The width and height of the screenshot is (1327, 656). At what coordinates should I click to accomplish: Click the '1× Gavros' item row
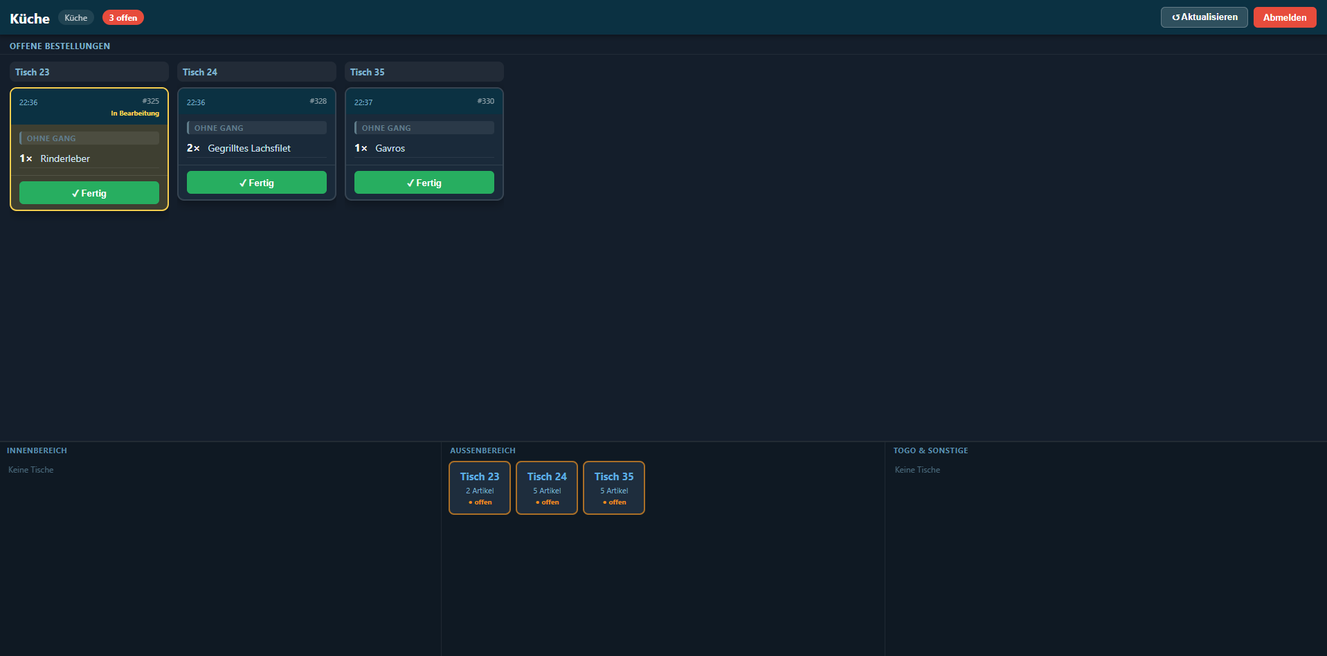(x=424, y=148)
